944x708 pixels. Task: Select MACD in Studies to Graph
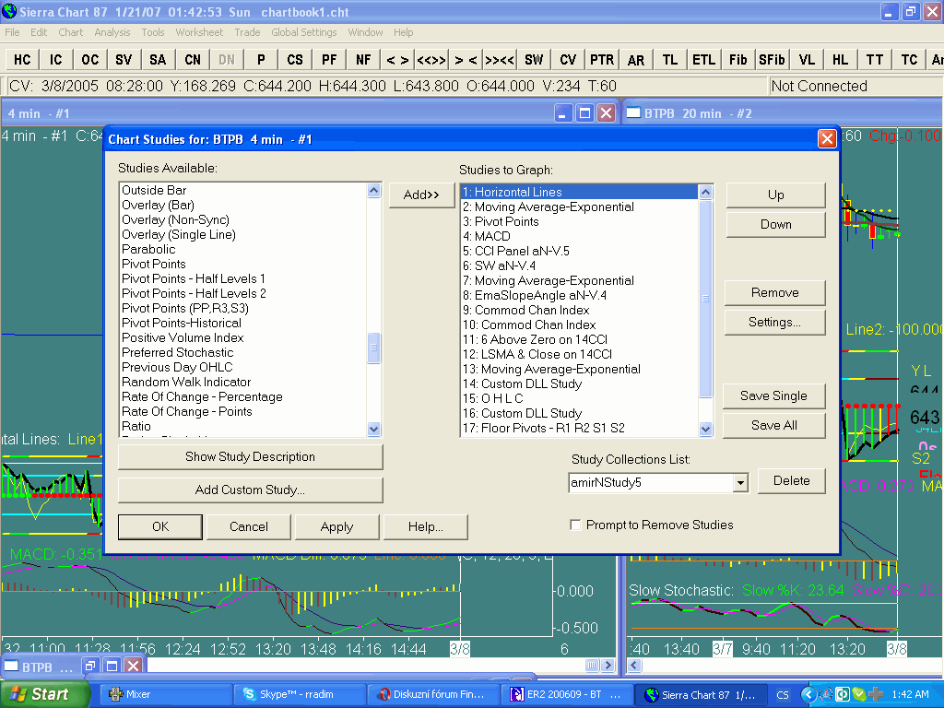pyautogui.click(x=487, y=236)
